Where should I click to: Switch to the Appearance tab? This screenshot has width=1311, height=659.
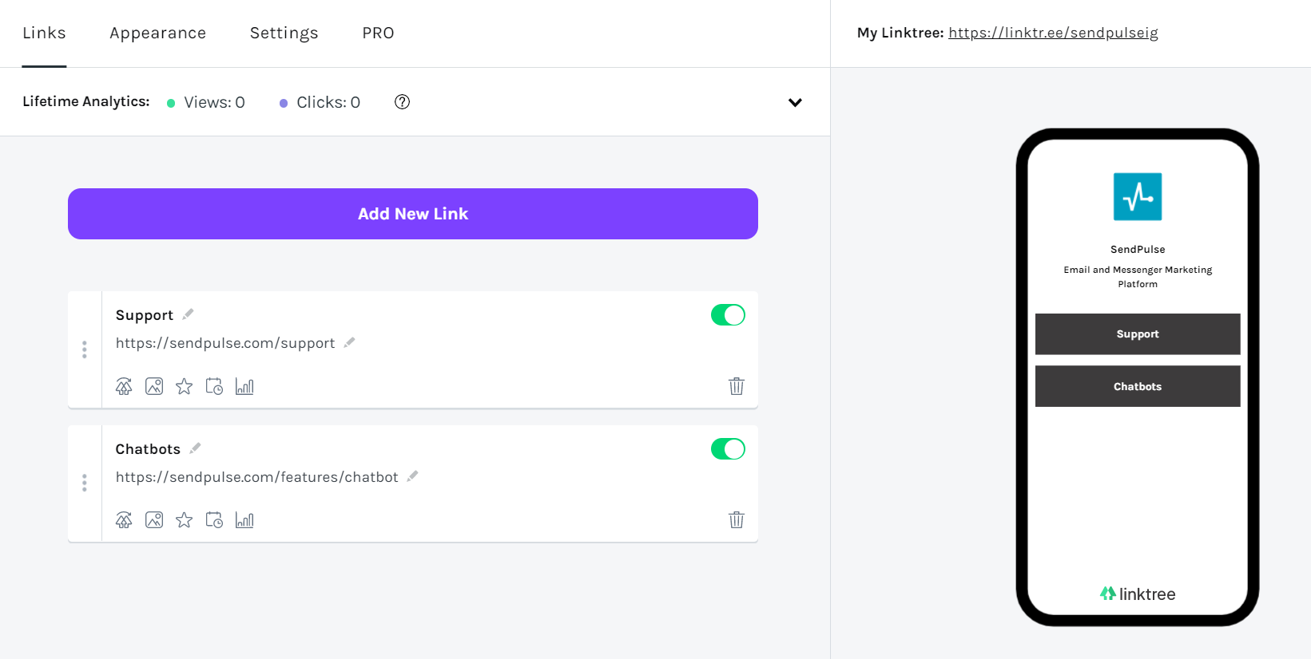click(x=157, y=33)
